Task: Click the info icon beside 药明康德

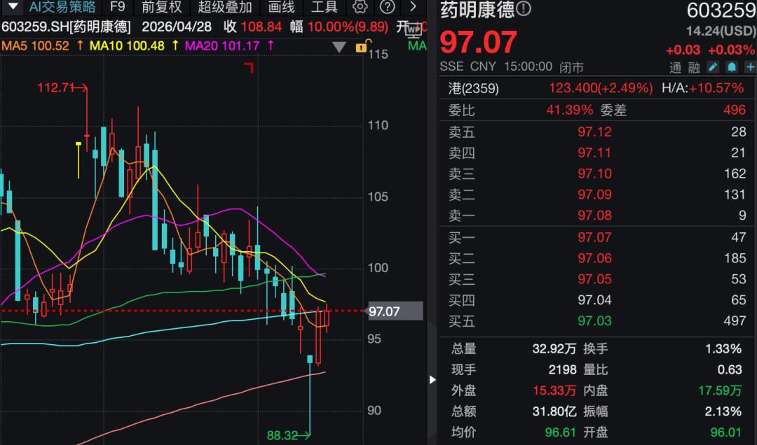Action: tap(524, 8)
